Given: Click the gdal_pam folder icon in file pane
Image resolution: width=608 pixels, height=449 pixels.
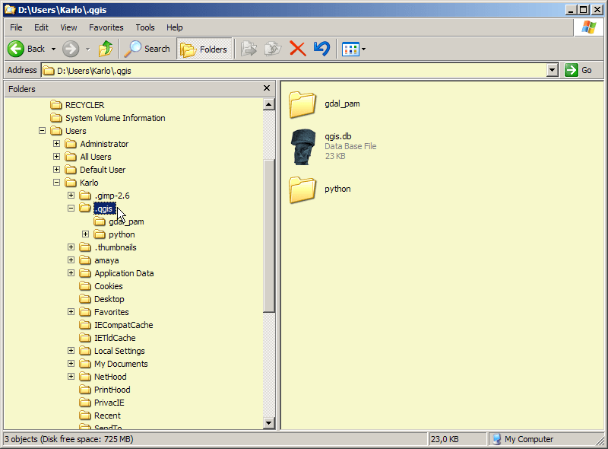Looking at the screenshot, I should tap(302, 104).
